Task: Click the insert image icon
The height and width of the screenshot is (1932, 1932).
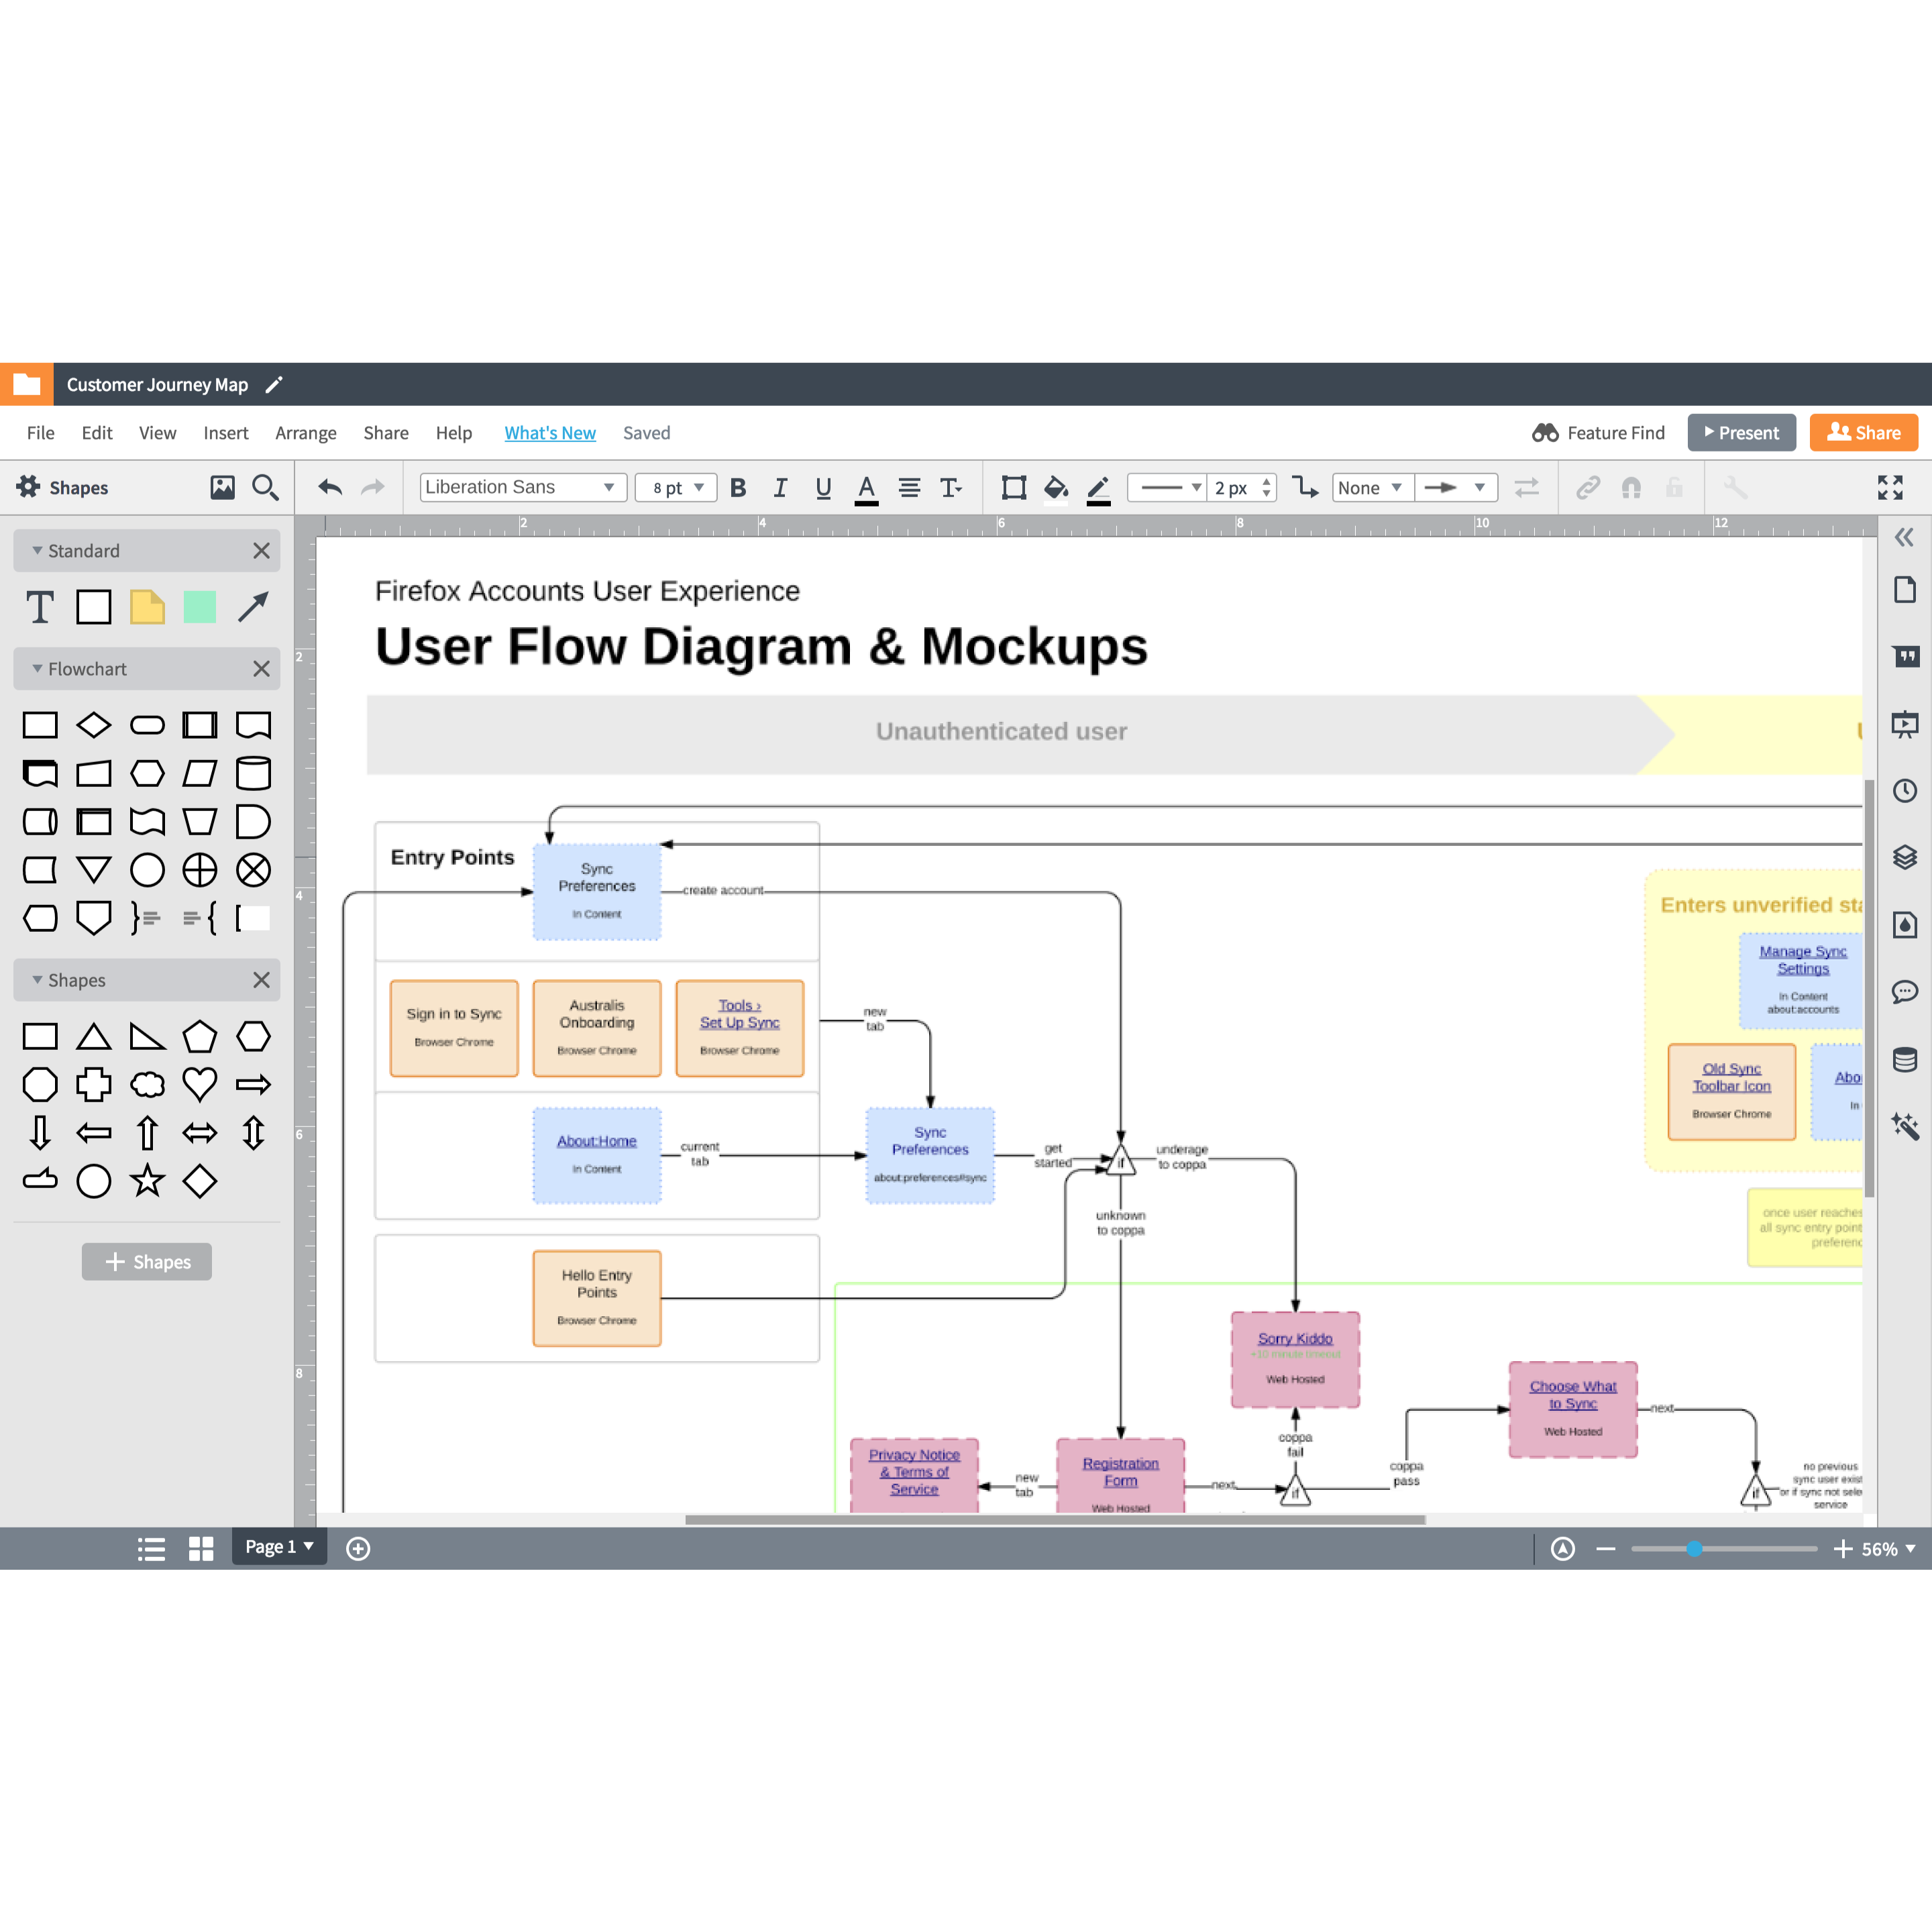Action: [222, 487]
